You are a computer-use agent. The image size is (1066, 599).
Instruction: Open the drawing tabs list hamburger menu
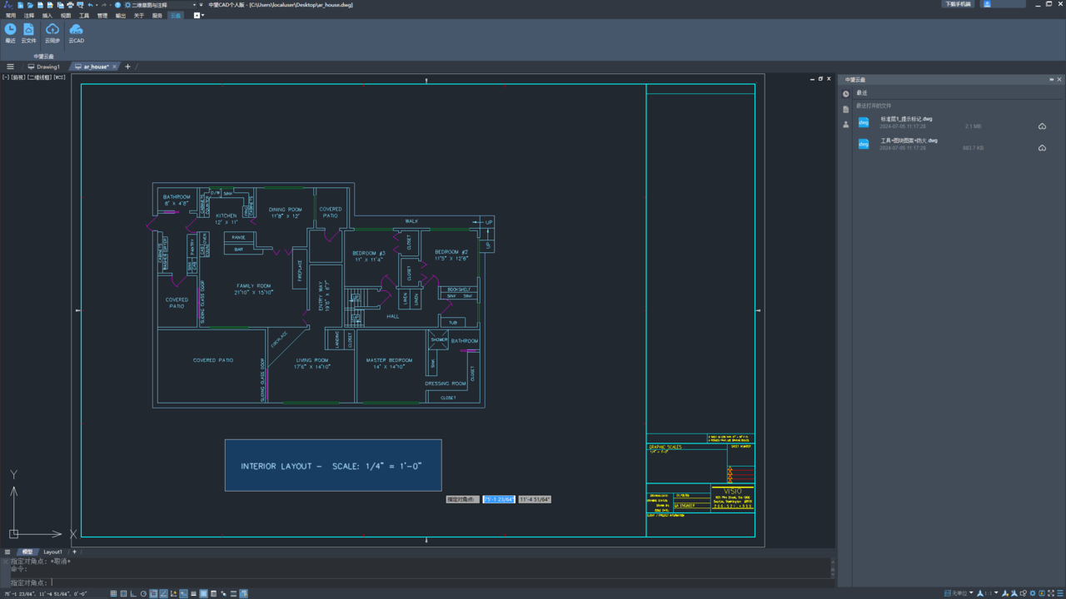click(10, 67)
